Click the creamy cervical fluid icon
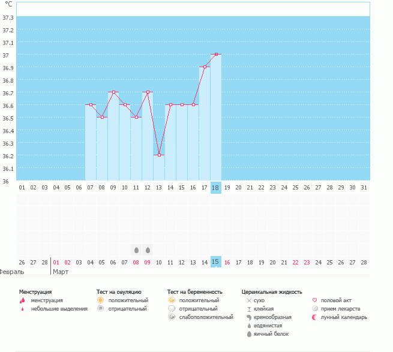This screenshot has width=393, height=352. pos(249,317)
